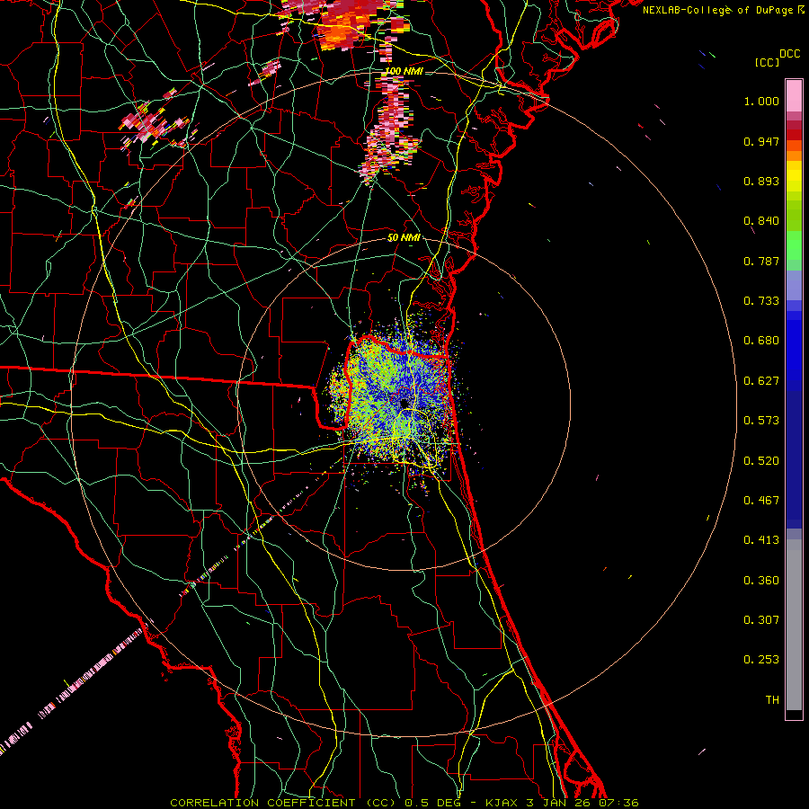Pick the red segment of the color bar
This screenshot has height=809, width=809.
point(794,135)
